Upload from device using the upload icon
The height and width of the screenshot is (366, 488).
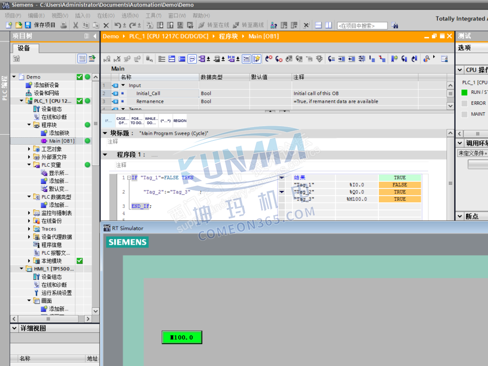[x=170, y=25]
